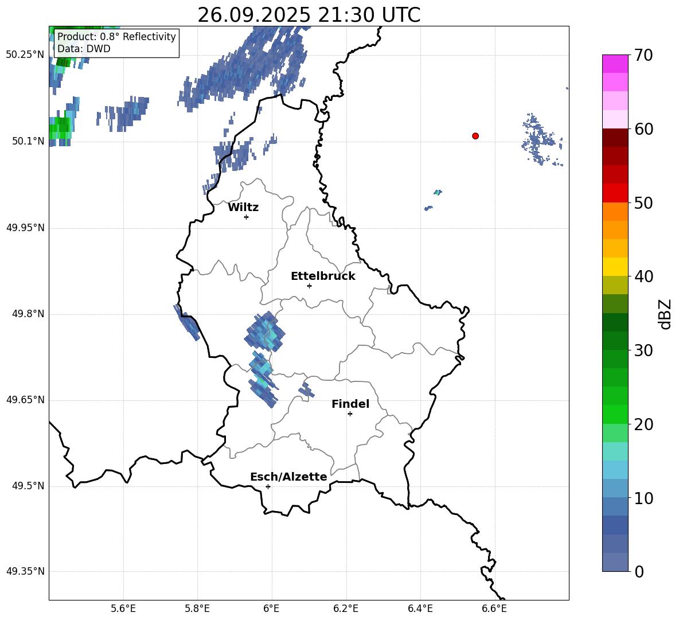Click the red radar location dot

pos(475,136)
